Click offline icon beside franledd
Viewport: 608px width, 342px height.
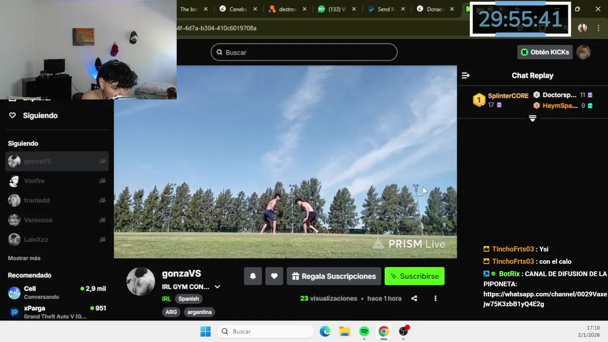(x=102, y=200)
